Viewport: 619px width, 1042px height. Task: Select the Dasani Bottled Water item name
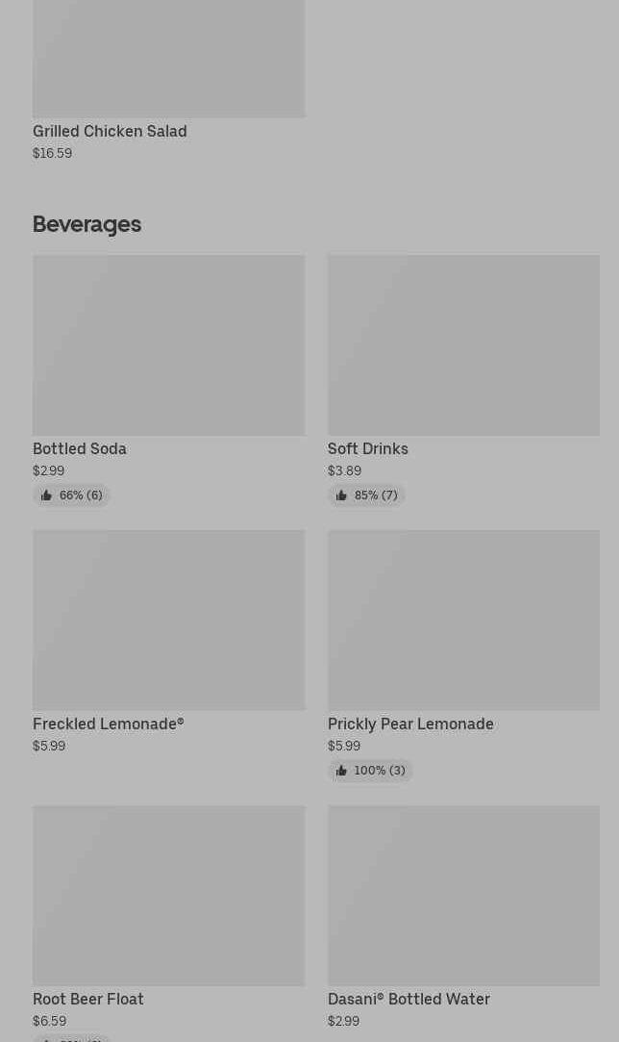click(409, 999)
